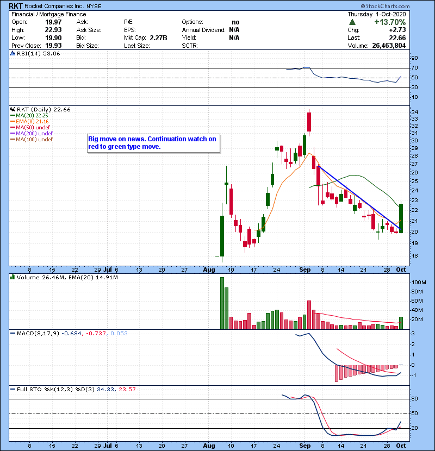Image resolution: width=435 pixels, height=451 pixels.
Task: Click the Mkt Cap value 2.27B
Action: [158, 37]
